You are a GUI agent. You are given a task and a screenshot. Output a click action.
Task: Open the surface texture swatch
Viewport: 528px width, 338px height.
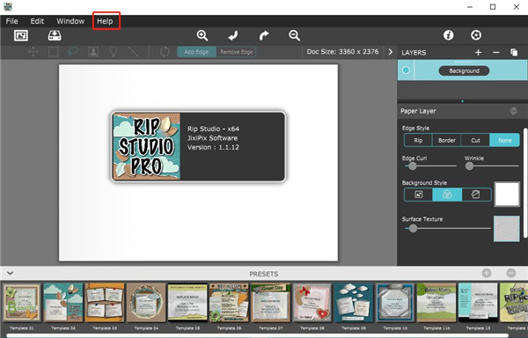507,229
